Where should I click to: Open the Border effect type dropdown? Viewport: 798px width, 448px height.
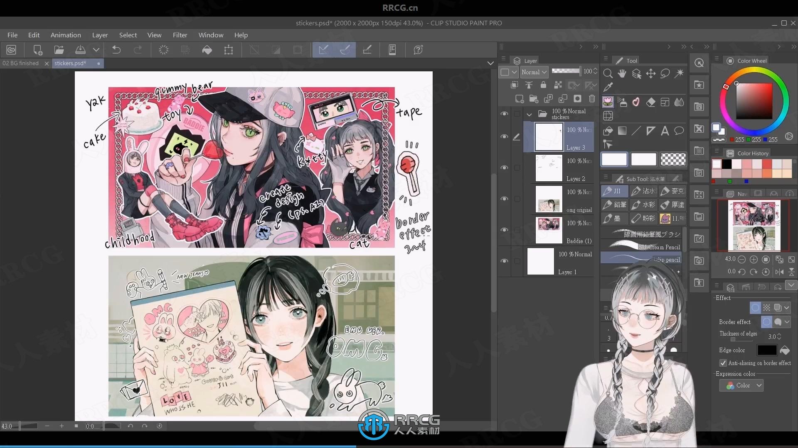tap(787, 322)
